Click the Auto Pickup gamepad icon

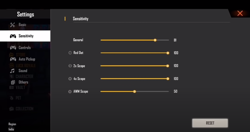click(13, 59)
